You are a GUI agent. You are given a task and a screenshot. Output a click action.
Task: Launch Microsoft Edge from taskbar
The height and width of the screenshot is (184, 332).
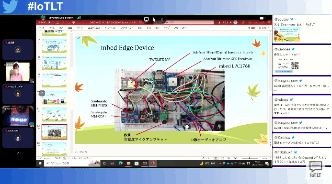120,163
